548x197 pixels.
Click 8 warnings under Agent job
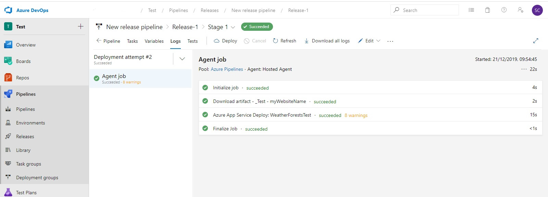132,82
